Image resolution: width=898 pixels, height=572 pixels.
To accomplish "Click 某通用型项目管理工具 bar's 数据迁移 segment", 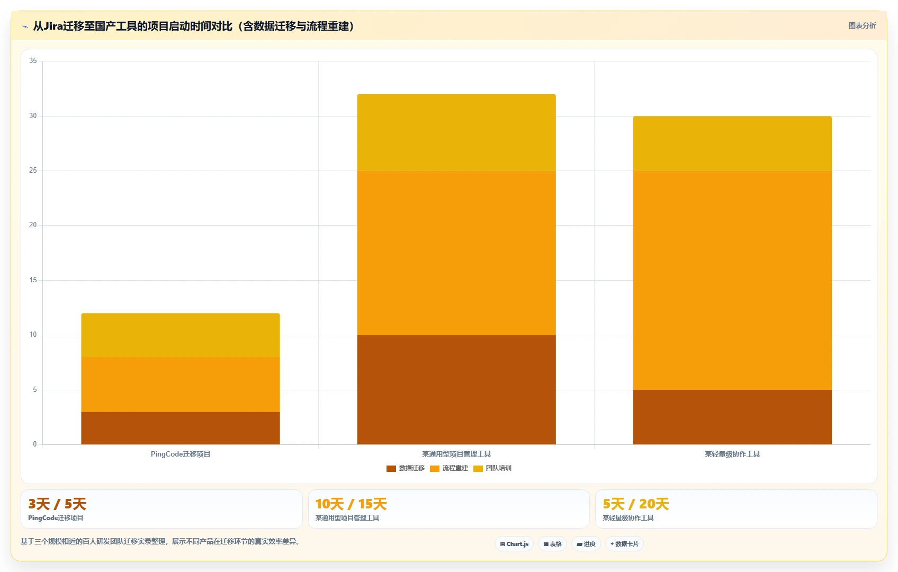I will 456,389.
